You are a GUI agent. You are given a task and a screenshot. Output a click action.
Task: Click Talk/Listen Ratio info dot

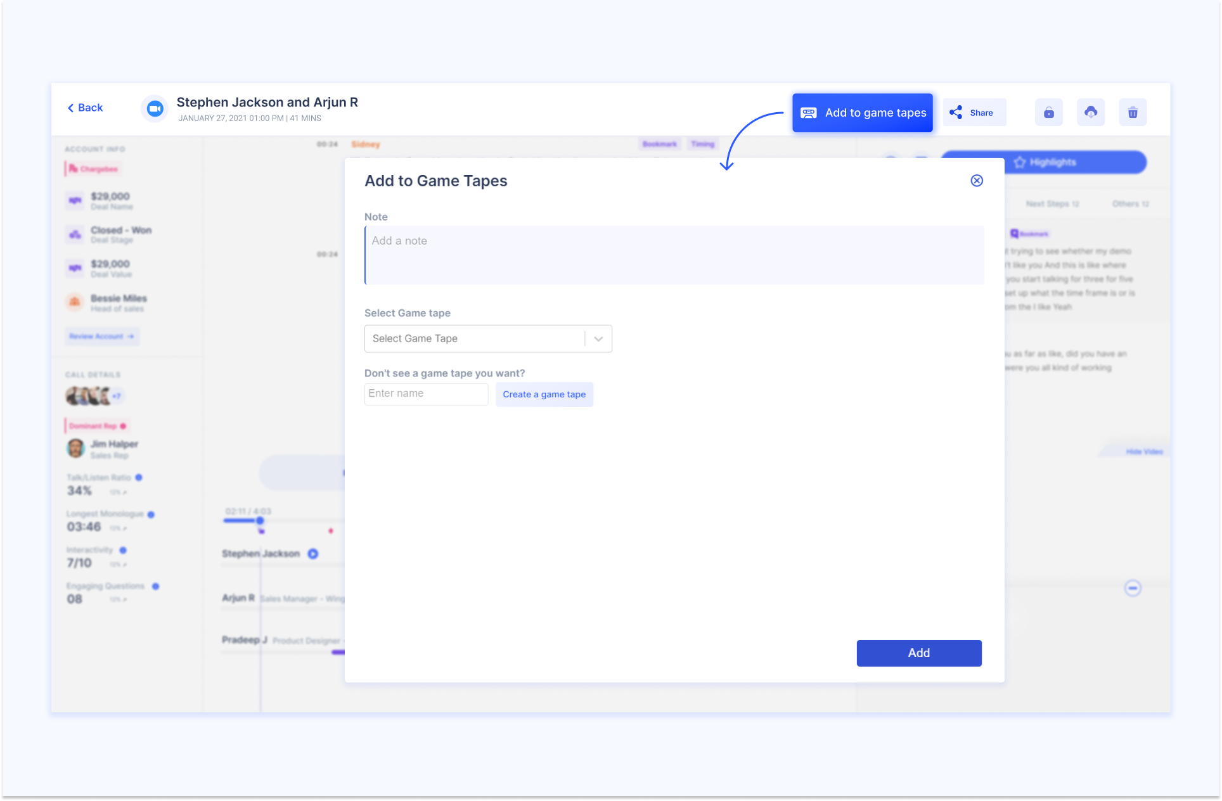139,477
